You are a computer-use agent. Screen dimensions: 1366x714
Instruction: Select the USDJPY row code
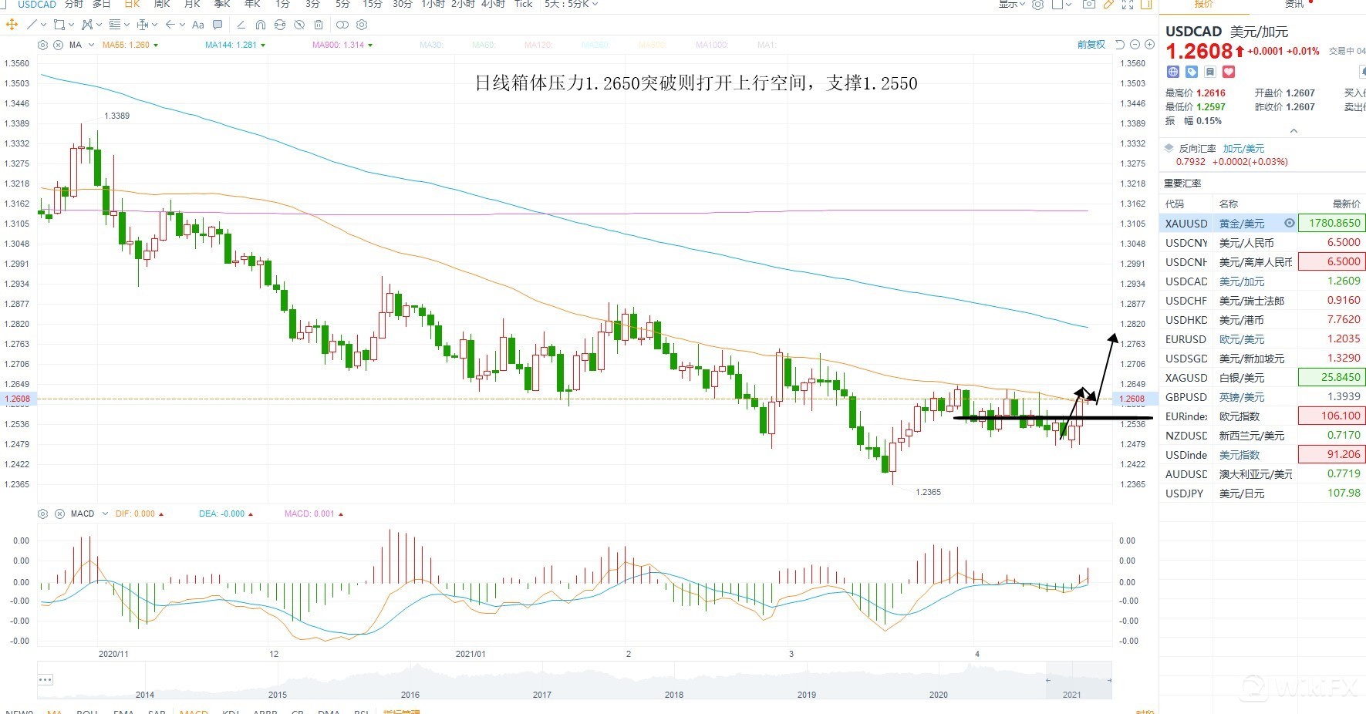point(1185,493)
